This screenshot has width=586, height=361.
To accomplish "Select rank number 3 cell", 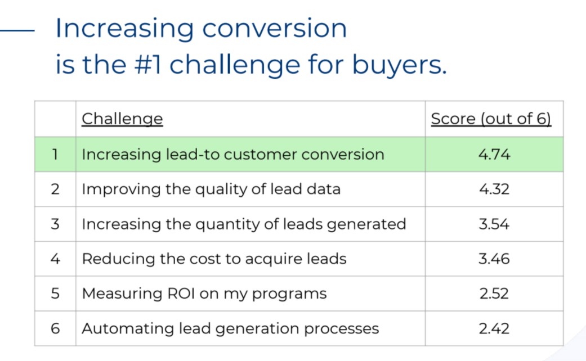I will pos(55,224).
